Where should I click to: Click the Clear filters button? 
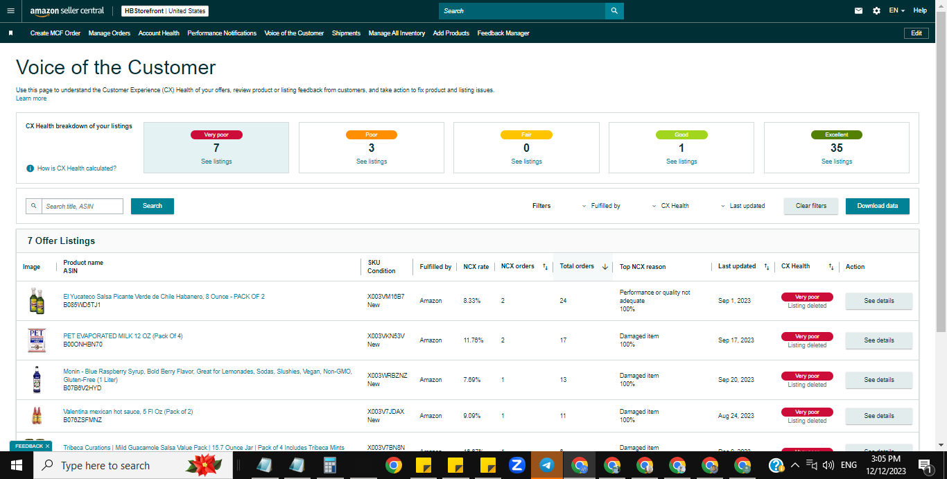point(811,206)
